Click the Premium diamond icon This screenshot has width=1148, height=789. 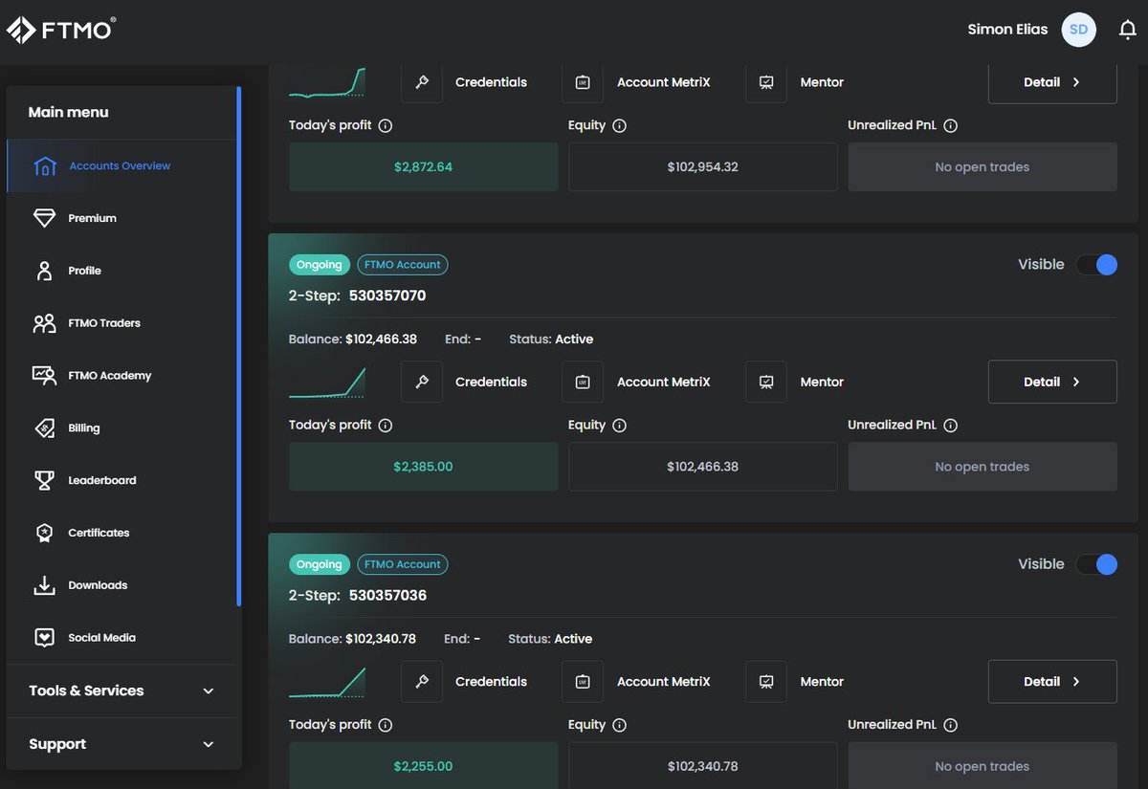point(45,218)
